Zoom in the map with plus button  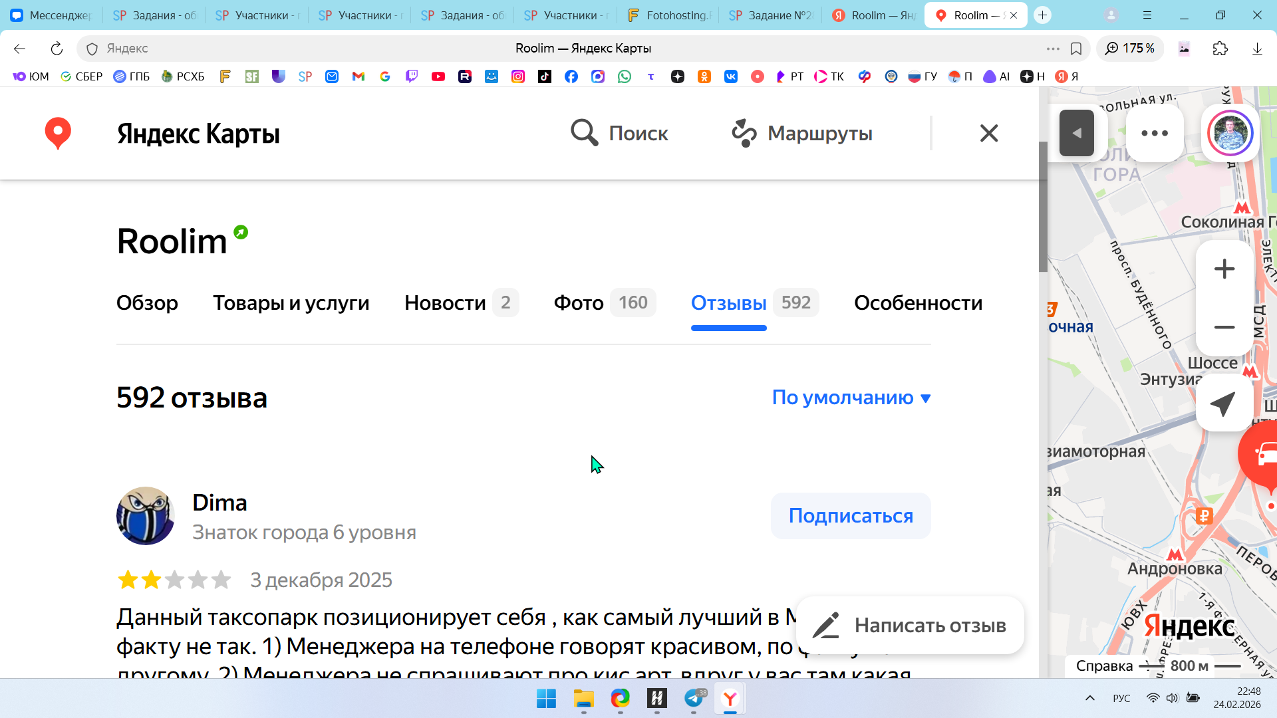pyautogui.click(x=1224, y=269)
